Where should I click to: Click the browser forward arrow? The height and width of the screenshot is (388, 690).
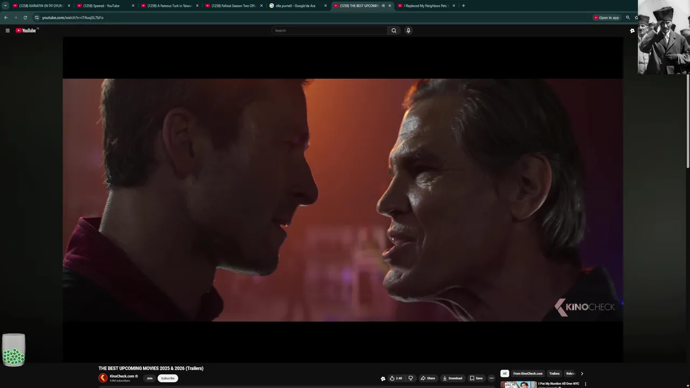pyautogui.click(x=16, y=18)
